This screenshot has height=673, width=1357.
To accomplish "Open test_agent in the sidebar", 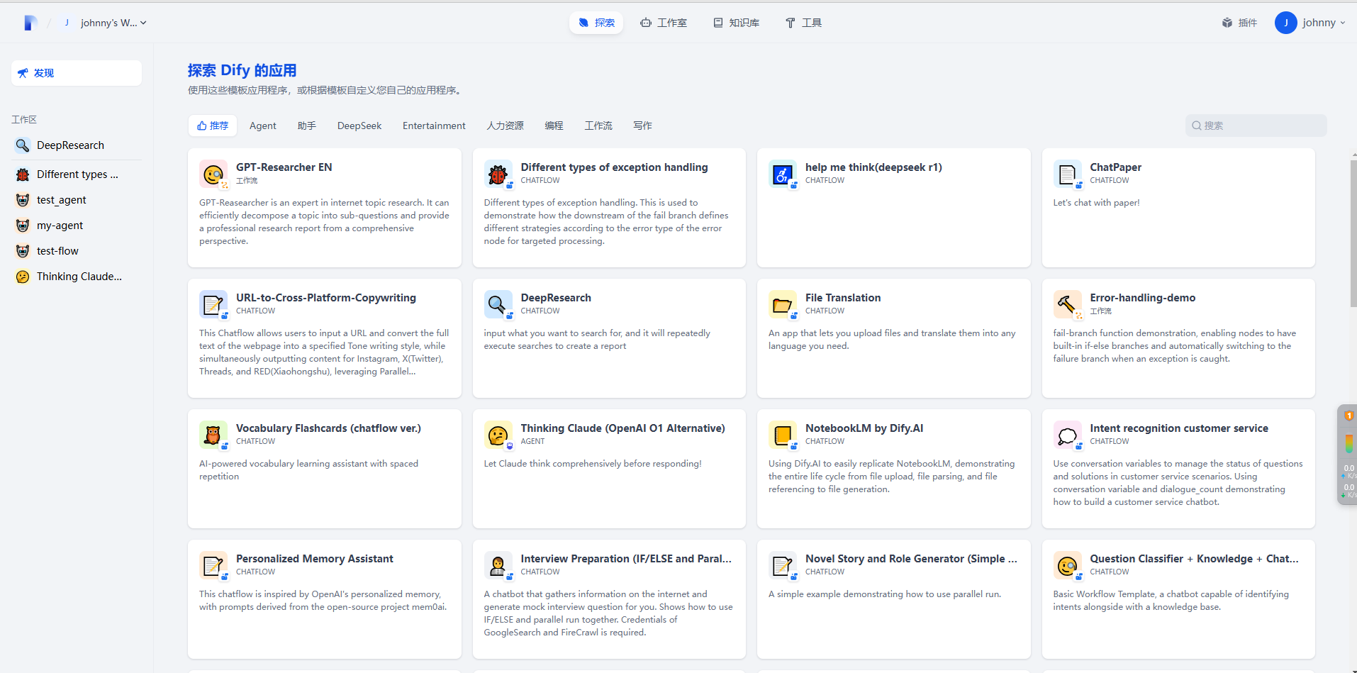I will [77, 200].
